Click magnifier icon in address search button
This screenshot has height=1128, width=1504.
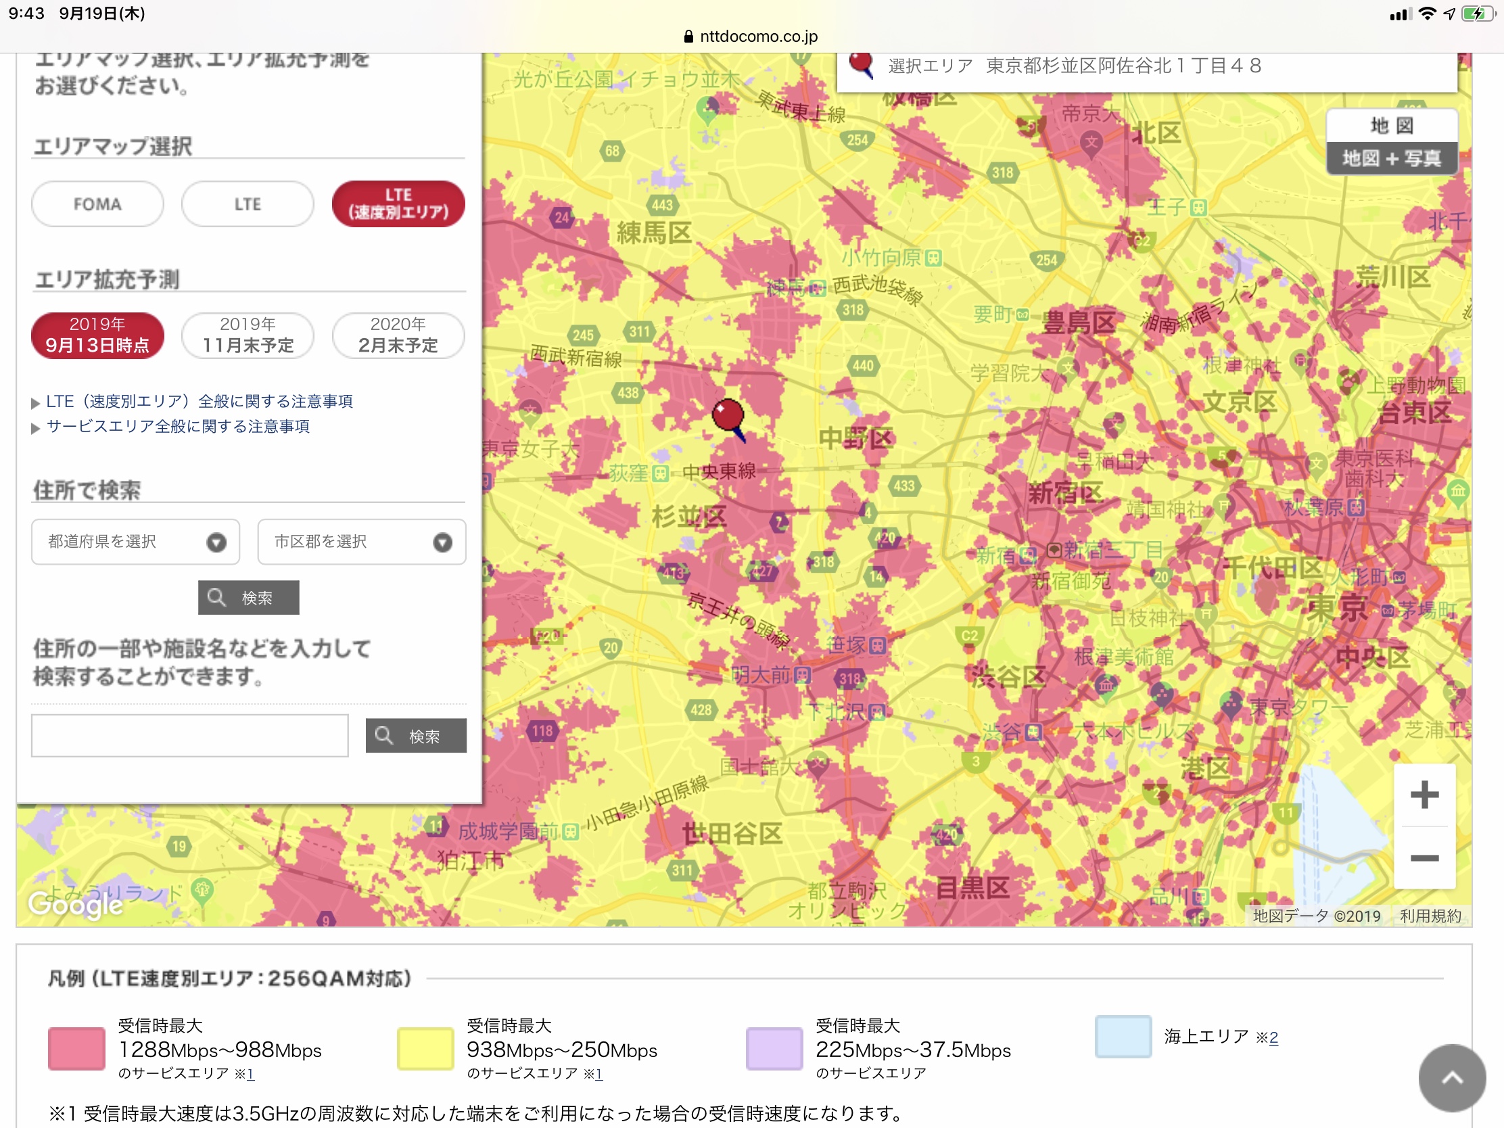point(216,598)
